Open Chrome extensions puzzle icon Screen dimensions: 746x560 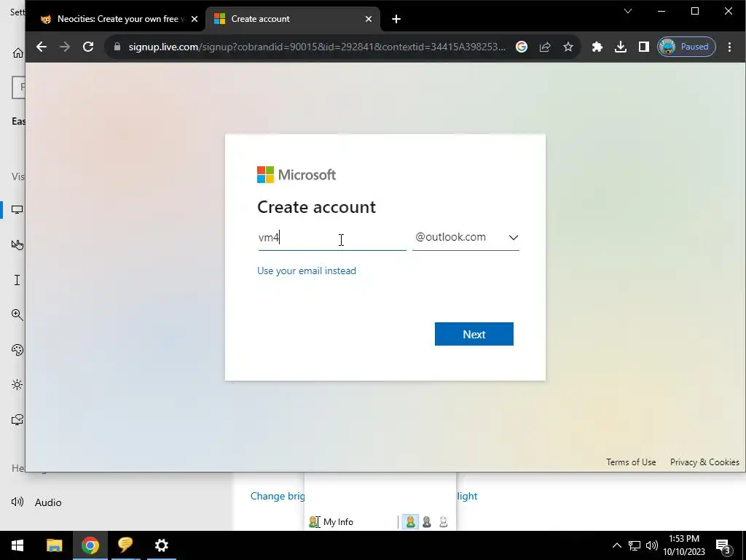597,47
